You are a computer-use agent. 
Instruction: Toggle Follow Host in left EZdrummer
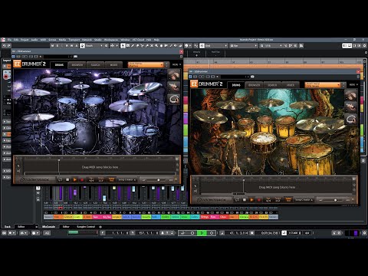pos(111,179)
